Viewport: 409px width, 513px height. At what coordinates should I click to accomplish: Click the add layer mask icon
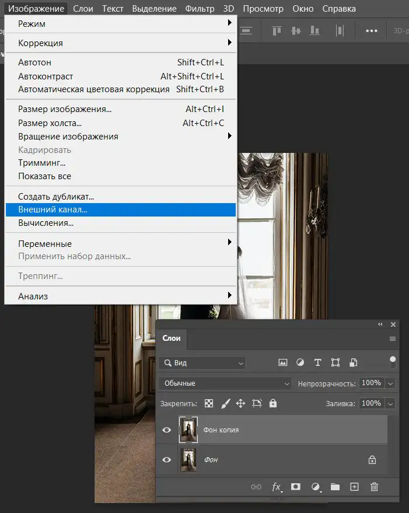pos(295,487)
